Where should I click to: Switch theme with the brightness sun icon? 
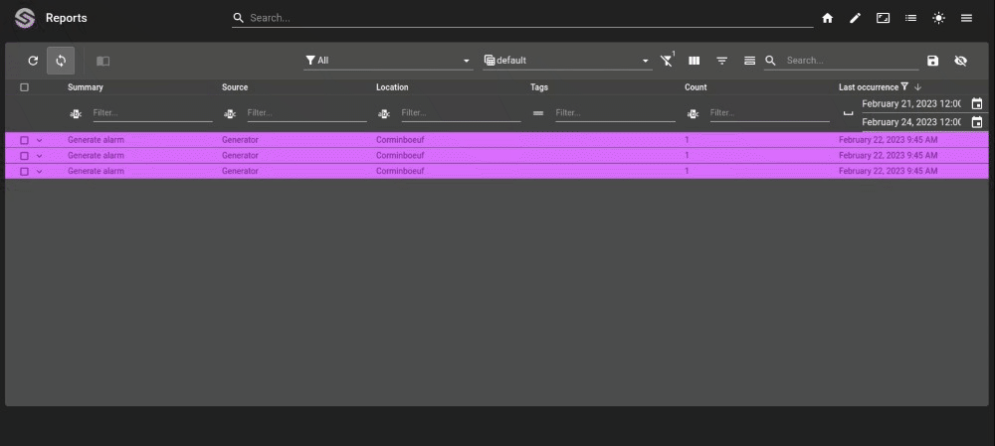[x=939, y=18]
